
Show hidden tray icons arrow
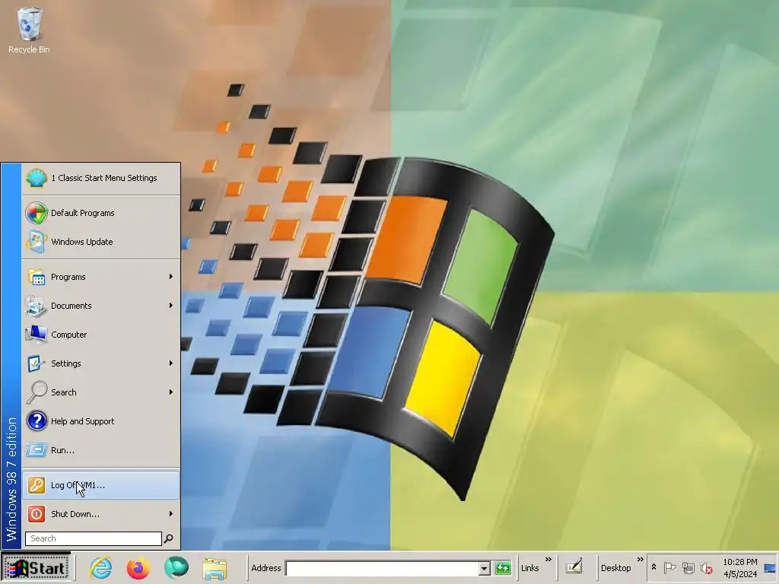point(653,567)
